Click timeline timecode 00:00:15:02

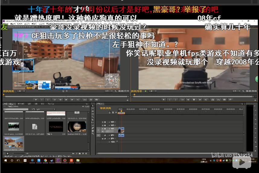pos(105,108)
